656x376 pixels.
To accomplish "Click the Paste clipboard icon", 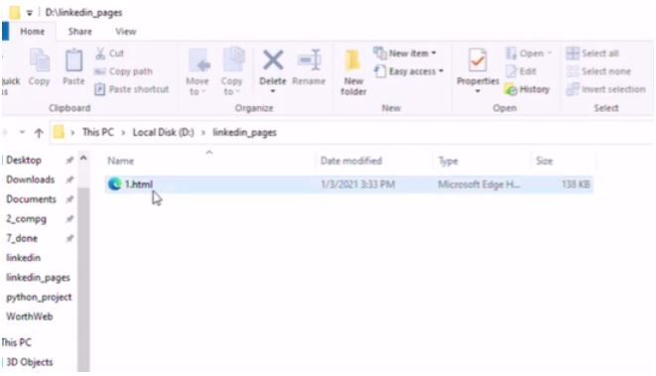I will [x=73, y=62].
